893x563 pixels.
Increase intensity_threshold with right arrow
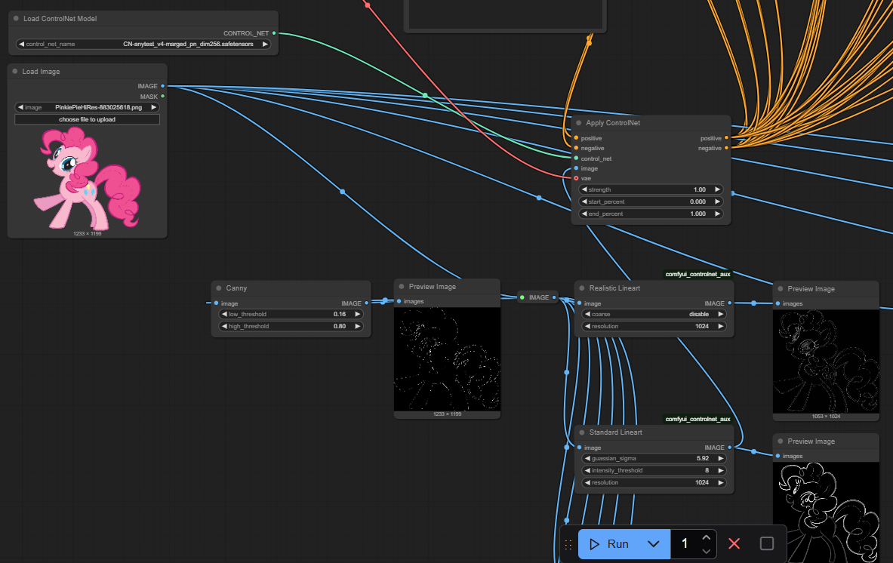pos(720,470)
